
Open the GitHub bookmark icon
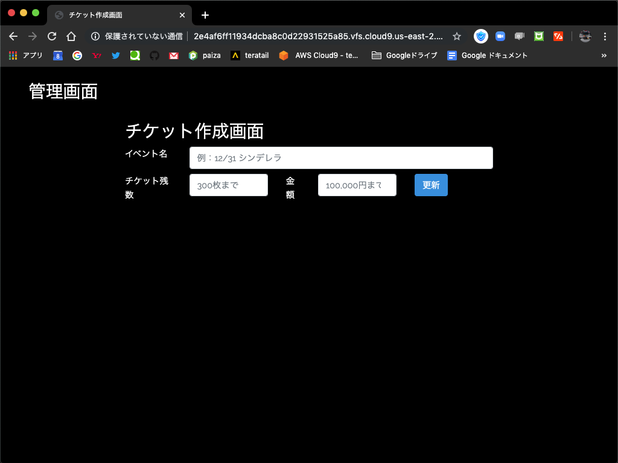154,56
